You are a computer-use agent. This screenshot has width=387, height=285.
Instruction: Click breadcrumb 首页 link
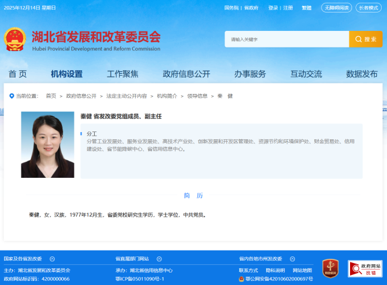click(x=51, y=96)
